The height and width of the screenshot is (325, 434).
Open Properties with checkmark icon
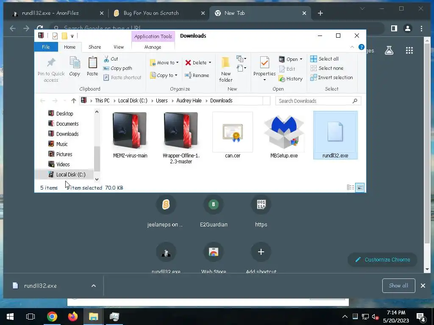click(x=264, y=63)
